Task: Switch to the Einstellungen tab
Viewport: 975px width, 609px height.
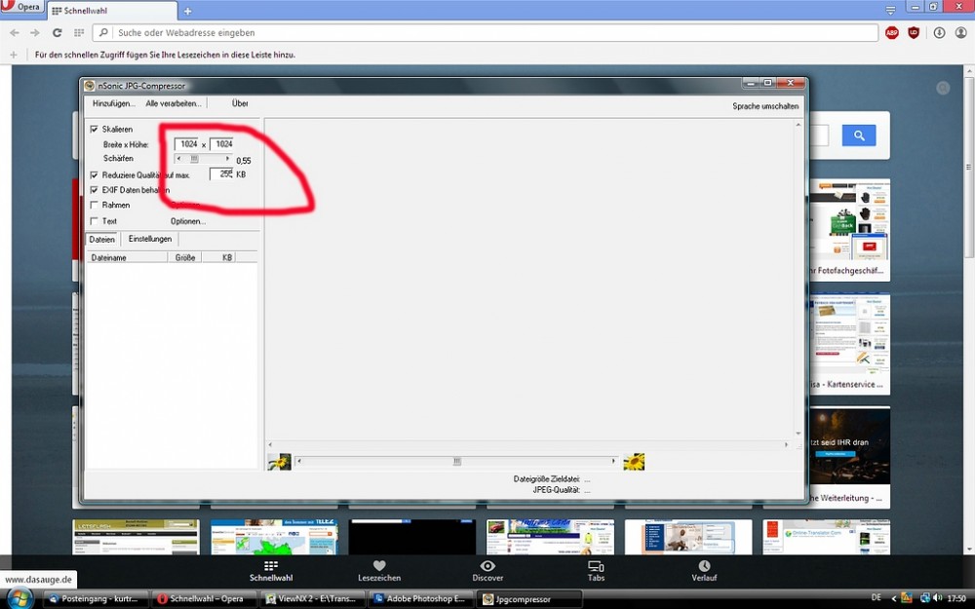Action: [150, 240]
